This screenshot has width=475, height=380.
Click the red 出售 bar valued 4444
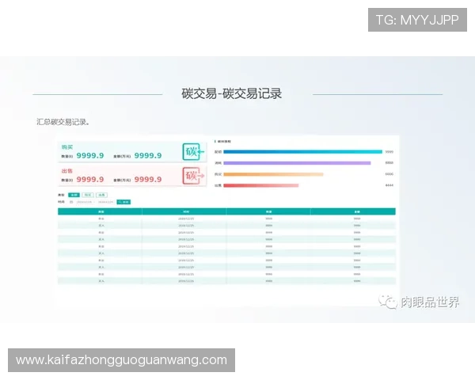(260, 185)
